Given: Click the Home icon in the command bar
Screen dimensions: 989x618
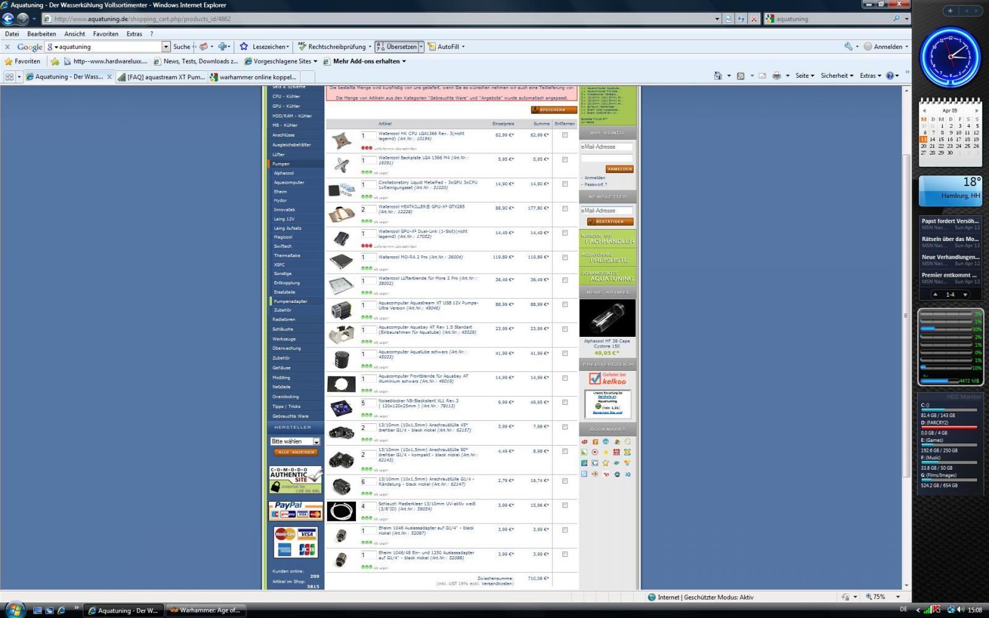Looking at the screenshot, I should tap(718, 75).
